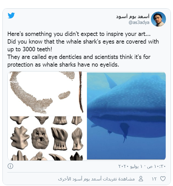The height and width of the screenshot is (186, 173).
Task: Click the tweet text about whale shark eyes
Action: click(83, 49)
